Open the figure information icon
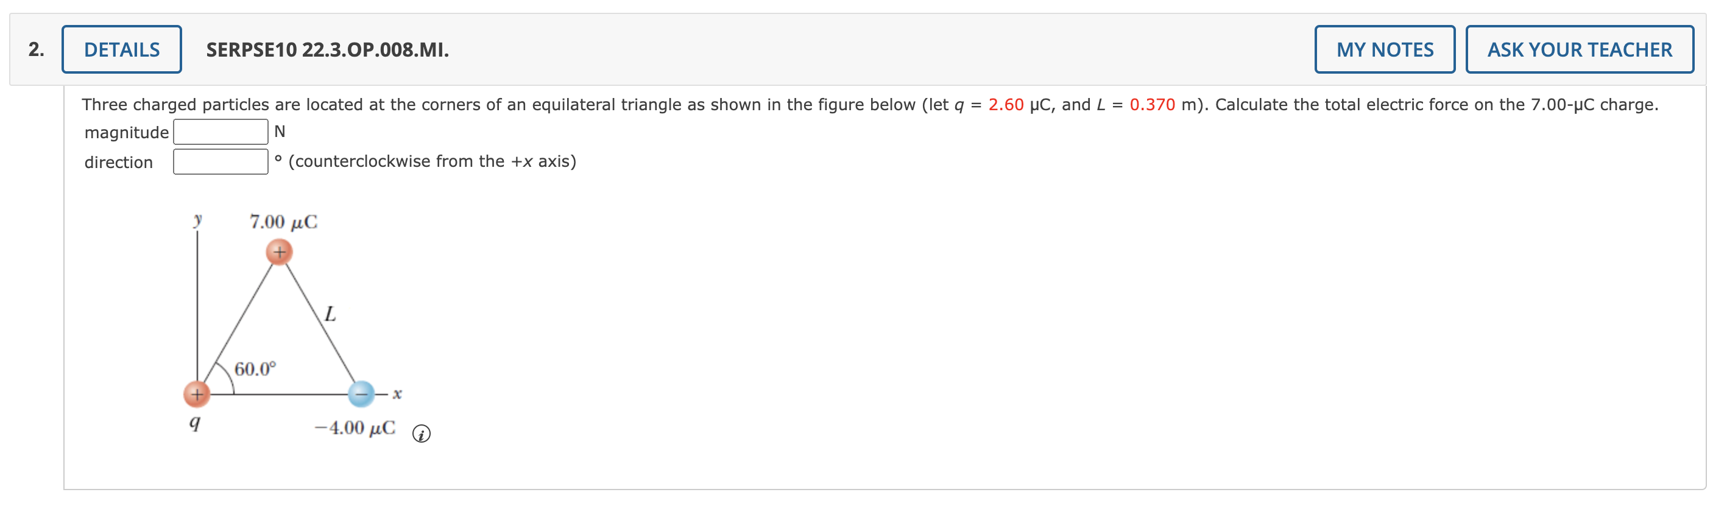The image size is (1713, 509). pyautogui.click(x=422, y=435)
